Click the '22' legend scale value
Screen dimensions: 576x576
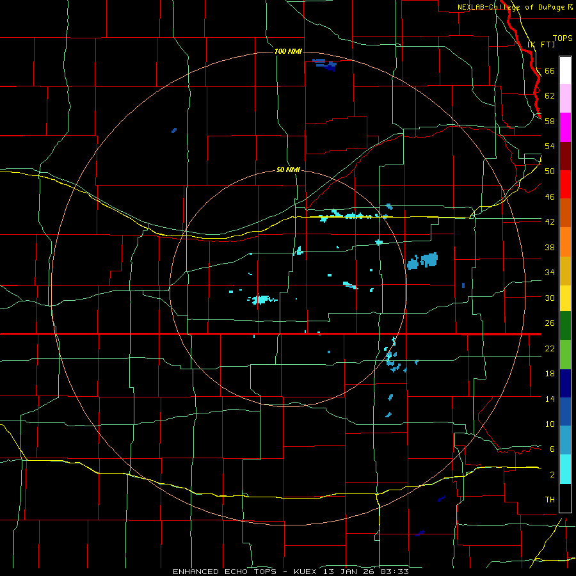[550, 349]
